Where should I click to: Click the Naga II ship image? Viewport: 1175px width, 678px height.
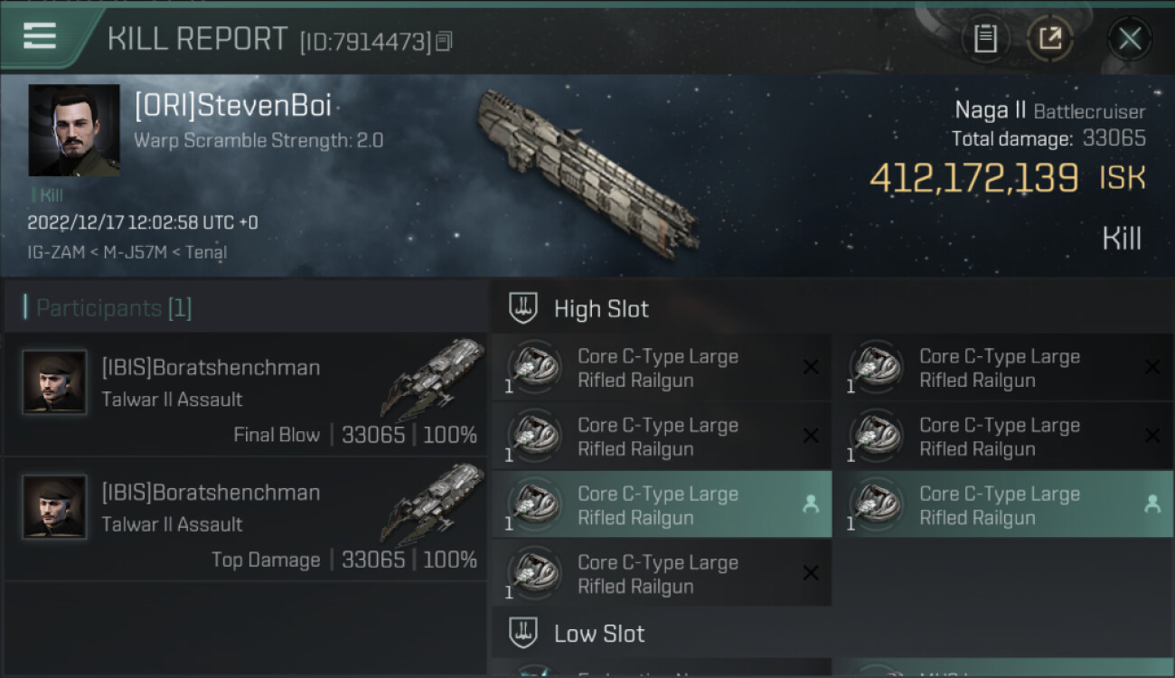pyautogui.click(x=587, y=172)
